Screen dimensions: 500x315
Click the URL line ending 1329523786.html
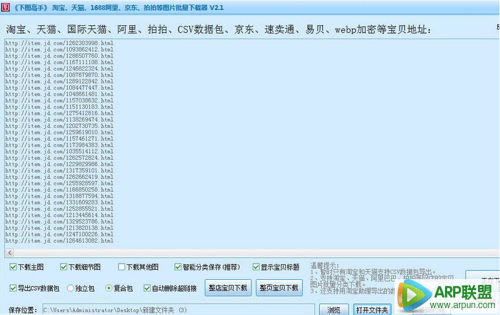click(59, 222)
